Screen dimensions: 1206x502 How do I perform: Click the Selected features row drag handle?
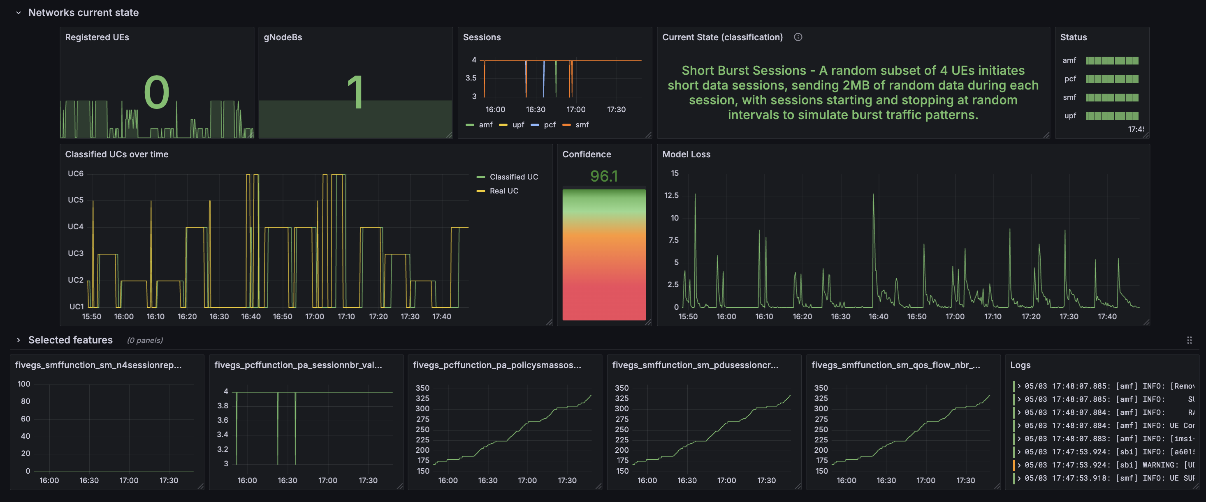[1189, 340]
